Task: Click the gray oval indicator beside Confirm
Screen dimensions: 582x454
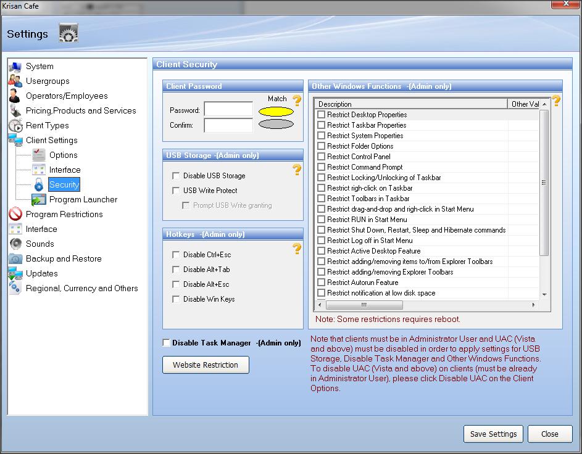Action: pos(276,124)
